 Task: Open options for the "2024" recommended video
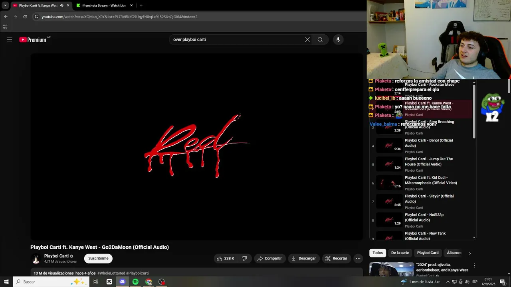coord(474,265)
